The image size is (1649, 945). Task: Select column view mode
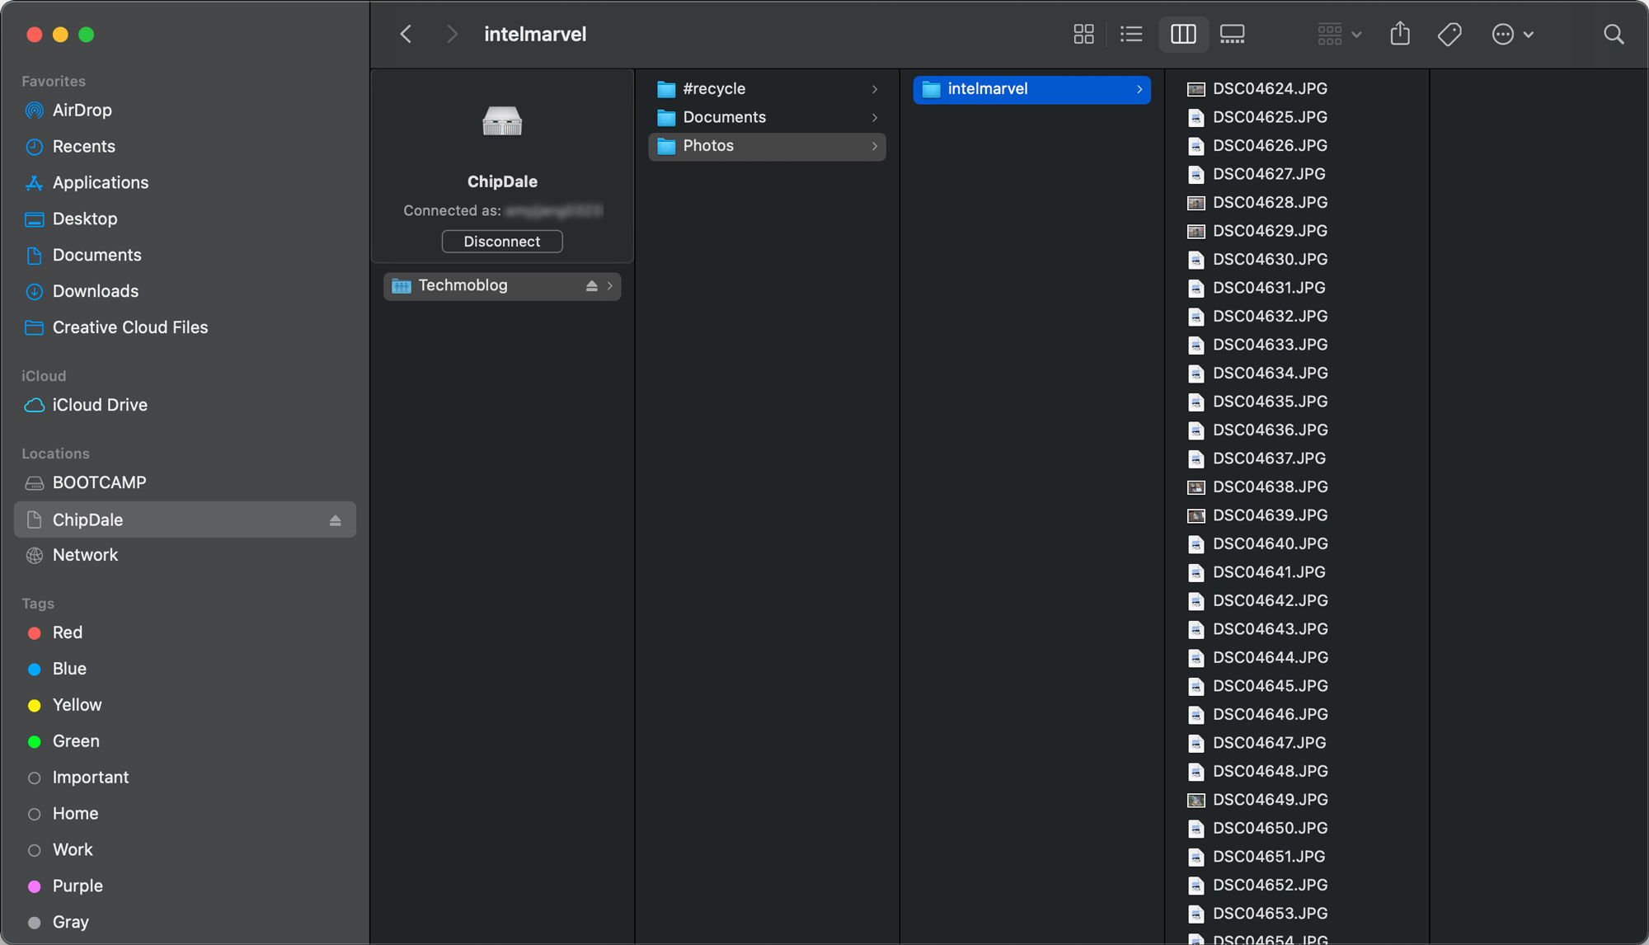(x=1183, y=35)
